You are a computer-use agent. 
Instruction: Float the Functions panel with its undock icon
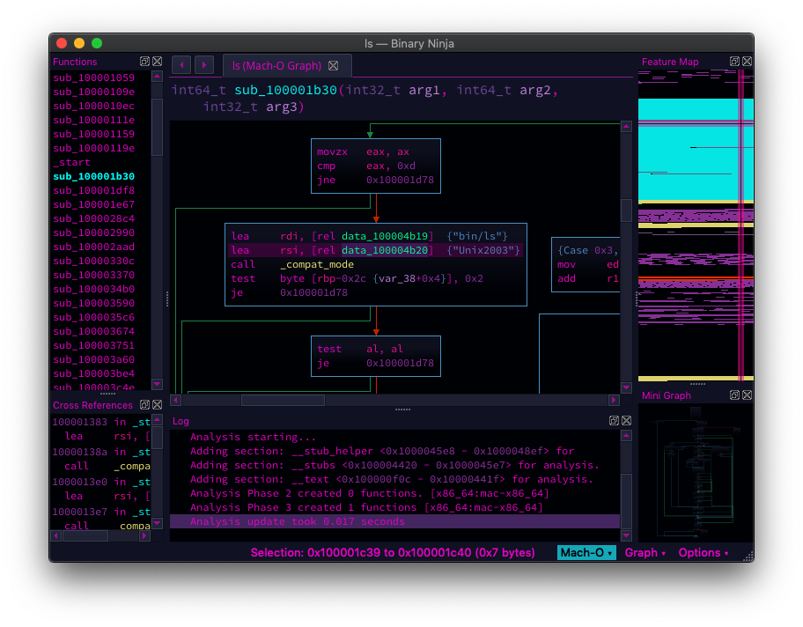point(144,62)
